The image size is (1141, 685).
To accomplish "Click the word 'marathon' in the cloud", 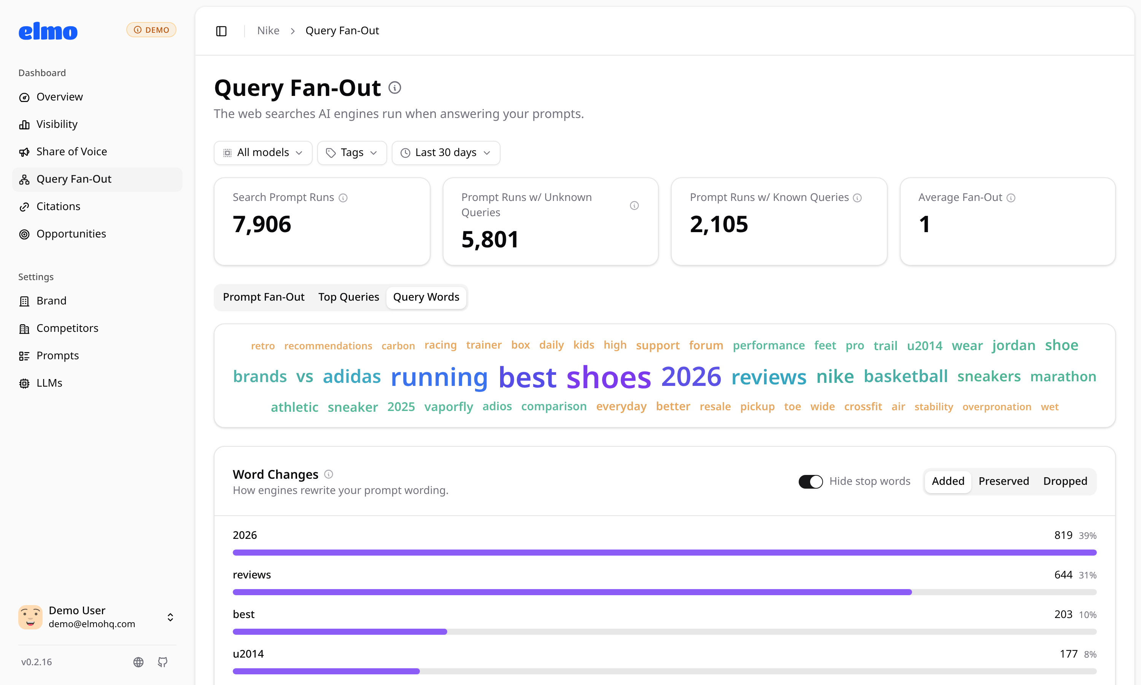I will pos(1063,377).
